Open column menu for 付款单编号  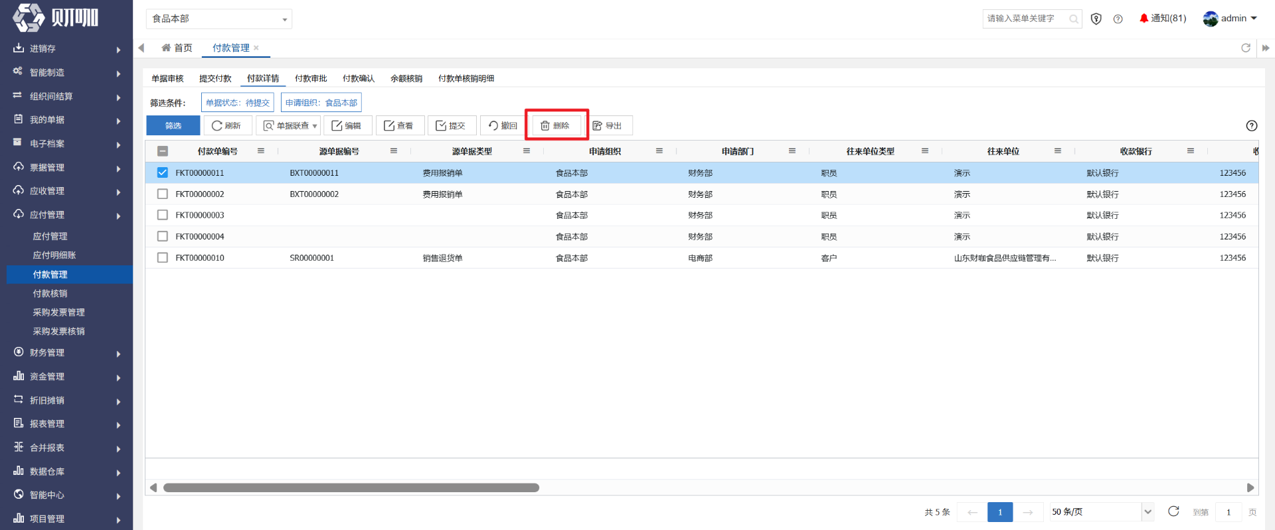(x=261, y=151)
